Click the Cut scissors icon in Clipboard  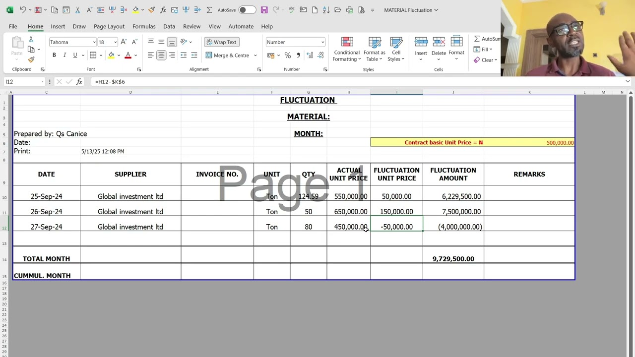click(31, 39)
